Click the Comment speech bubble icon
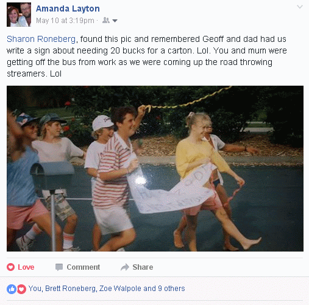 pyautogui.click(x=59, y=267)
